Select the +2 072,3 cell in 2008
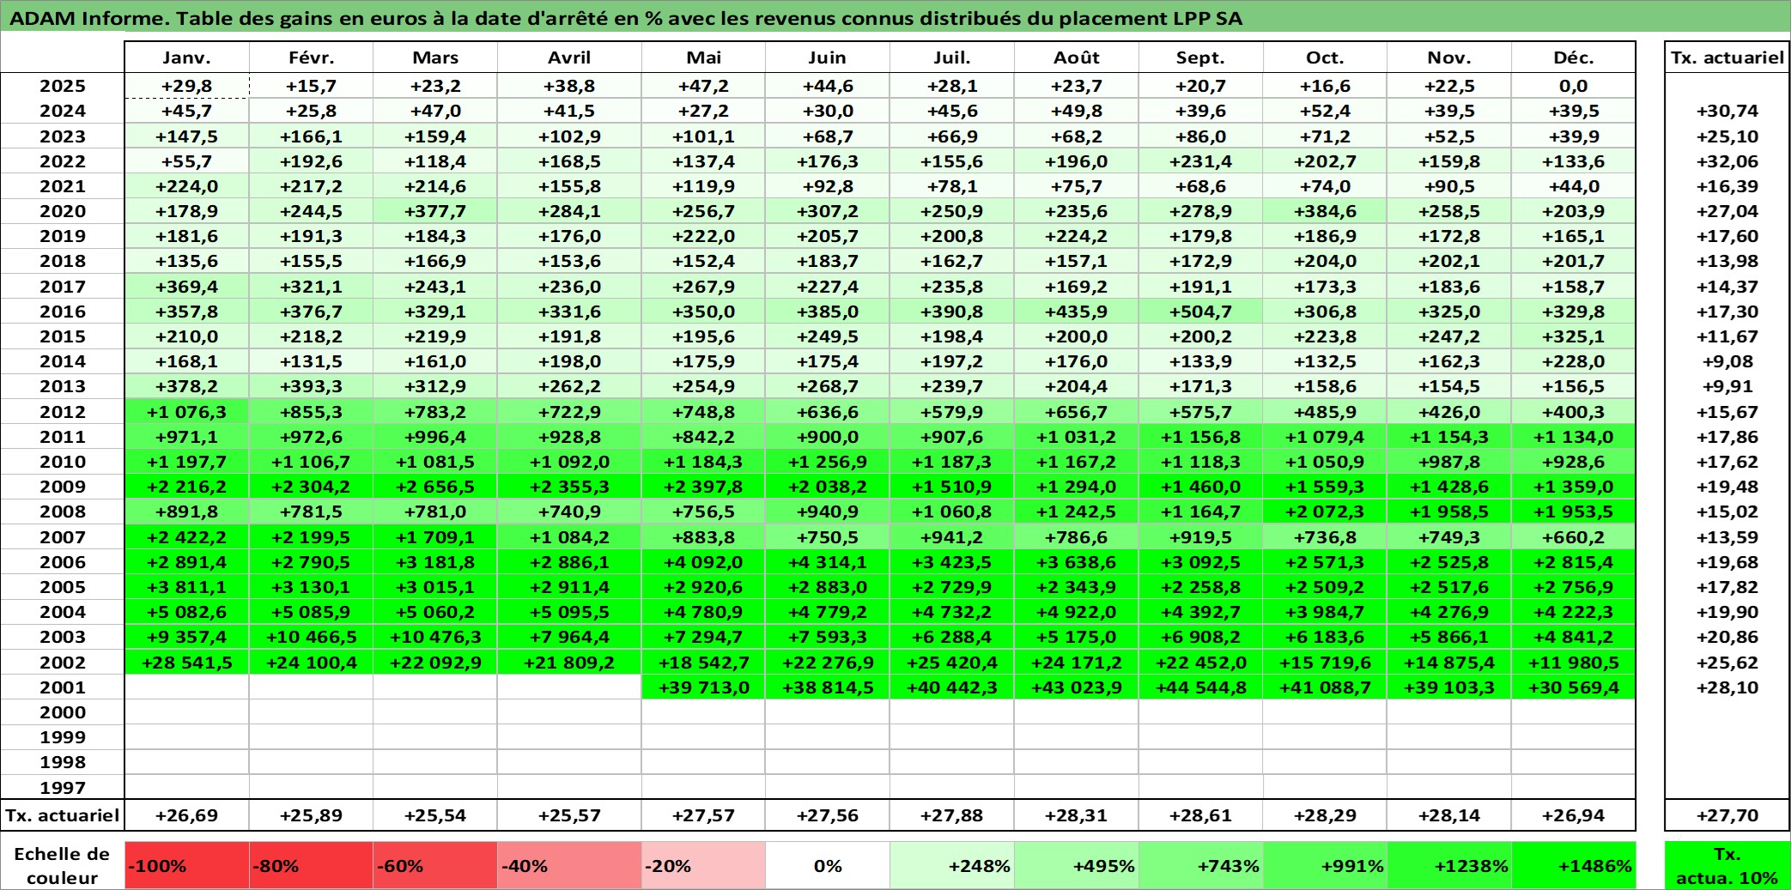This screenshot has height=890, width=1791. 1325,512
